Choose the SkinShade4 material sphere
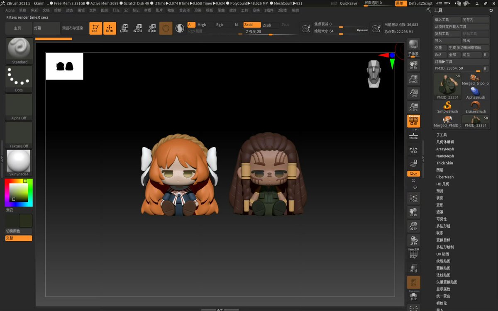The width and height of the screenshot is (498, 311). 19,163
